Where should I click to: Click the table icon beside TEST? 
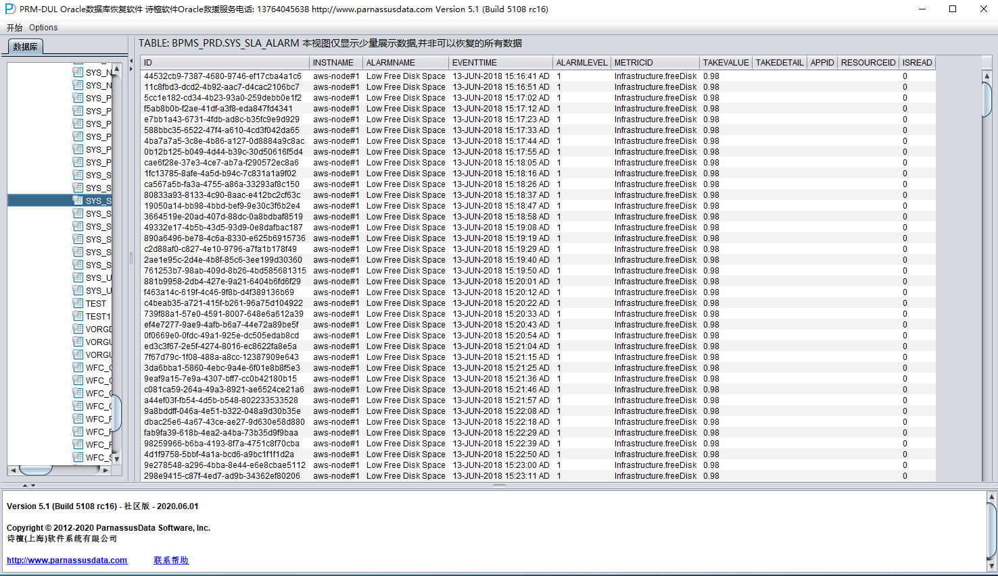(78, 303)
